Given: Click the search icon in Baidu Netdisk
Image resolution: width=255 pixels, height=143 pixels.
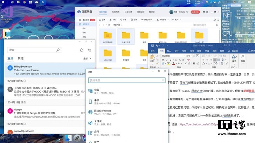Looking at the screenshot, I should [217, 25].
